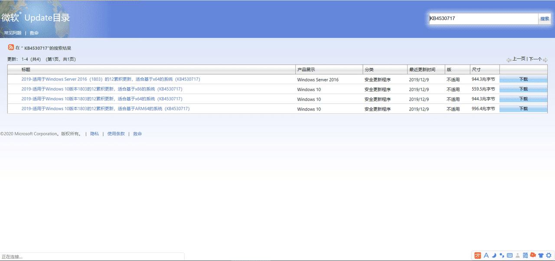Viewport: 555px width, 261px height.
Task: Open the shirt skin icon
Action: pyautogui.click(x=541, y=255)
